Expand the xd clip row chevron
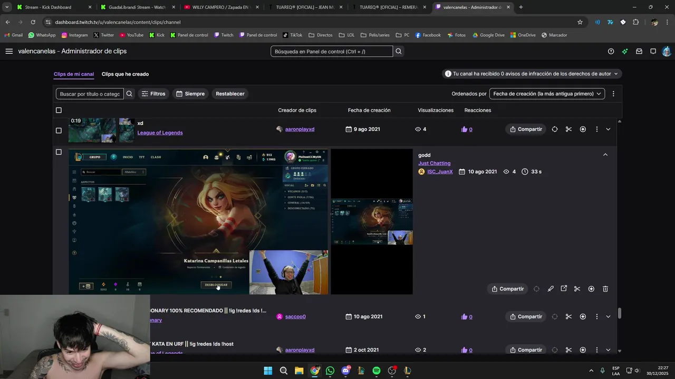 [x=608, y=129]
